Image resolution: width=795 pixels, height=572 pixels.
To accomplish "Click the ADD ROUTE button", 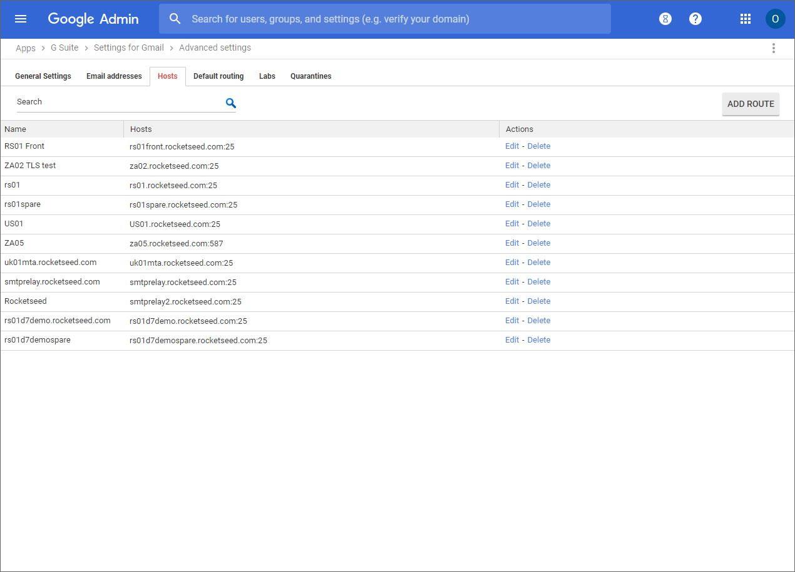I will click(751, 104).
